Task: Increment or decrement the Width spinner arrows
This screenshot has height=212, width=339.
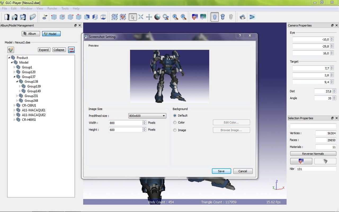Action: point(144,123)
